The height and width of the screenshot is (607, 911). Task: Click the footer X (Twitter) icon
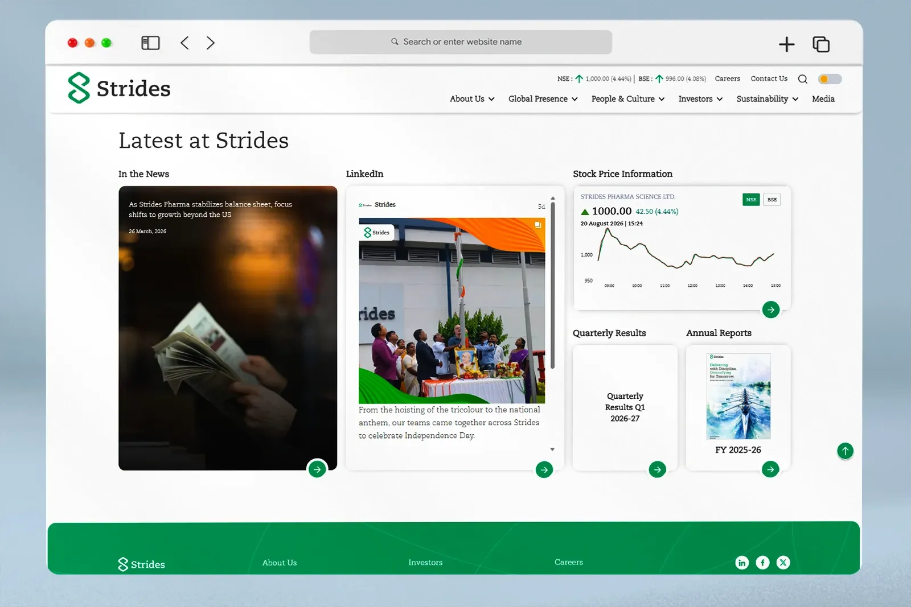coord(783,563)
